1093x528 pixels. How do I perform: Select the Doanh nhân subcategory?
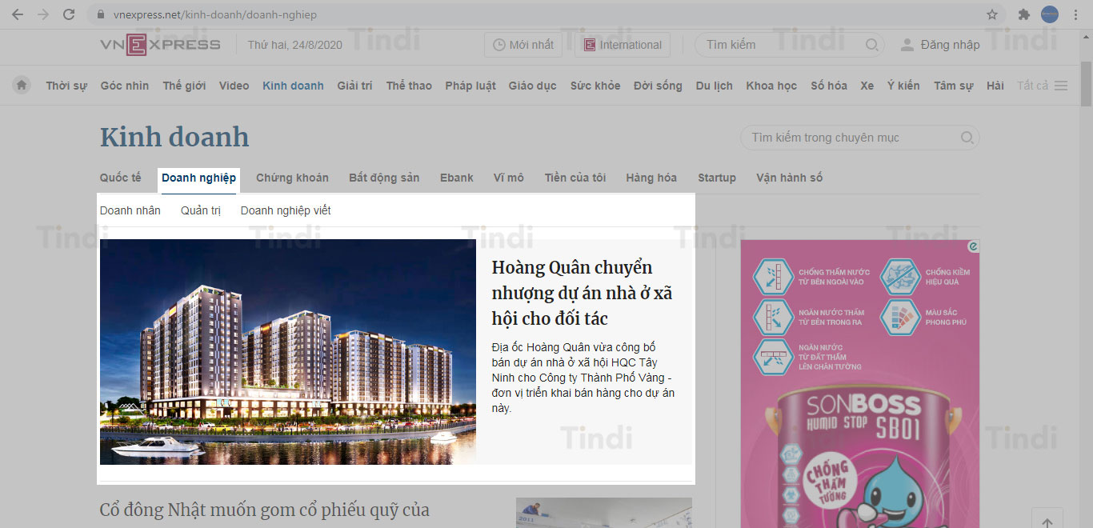[x=130, y=210]
